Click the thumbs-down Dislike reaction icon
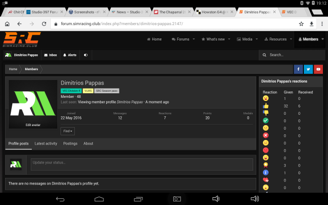 [265, 113]
